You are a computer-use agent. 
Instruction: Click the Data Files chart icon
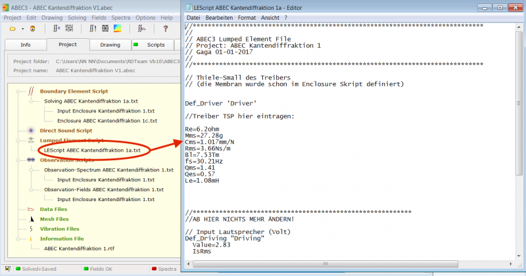[x=31, y=209]
